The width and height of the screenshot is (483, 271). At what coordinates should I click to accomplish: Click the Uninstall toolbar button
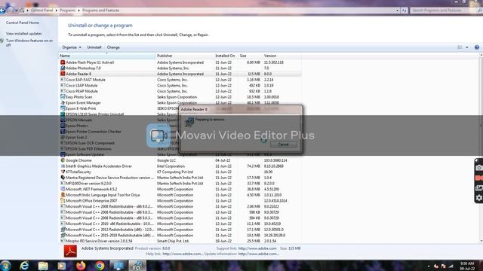point(94,47)
